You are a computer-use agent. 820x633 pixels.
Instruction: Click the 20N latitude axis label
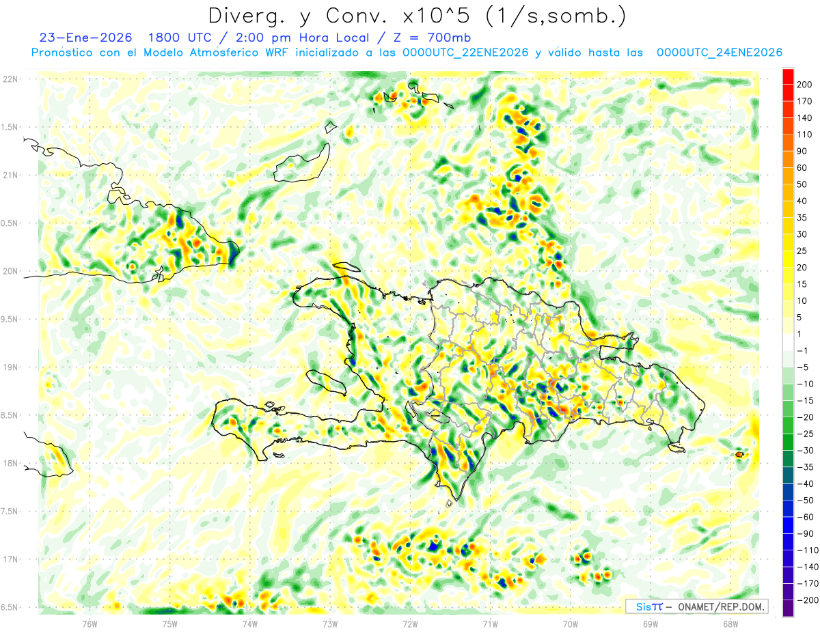(10, 271)
